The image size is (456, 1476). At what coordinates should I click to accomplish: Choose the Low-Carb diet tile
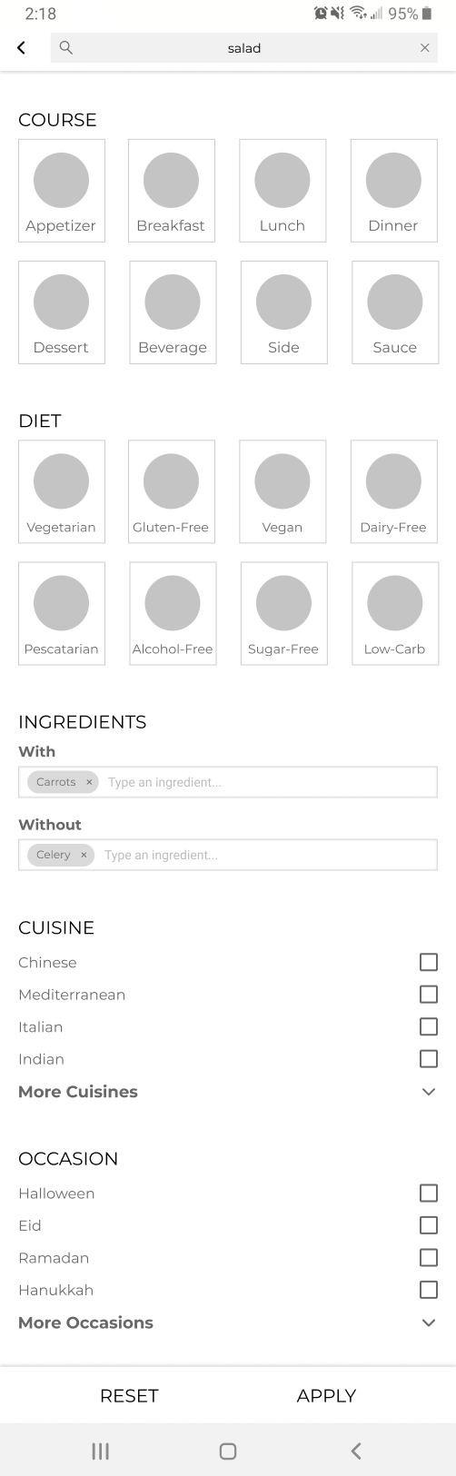pyautogui.click(x=395, y=613)
